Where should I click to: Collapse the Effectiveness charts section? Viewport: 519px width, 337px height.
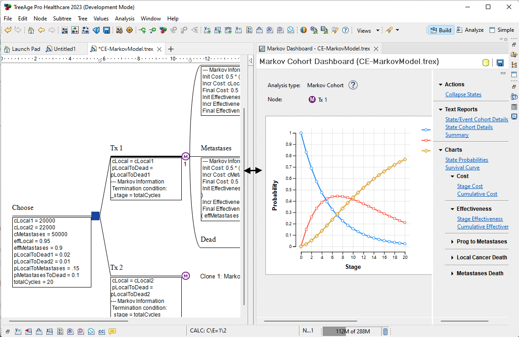(453, 209)
